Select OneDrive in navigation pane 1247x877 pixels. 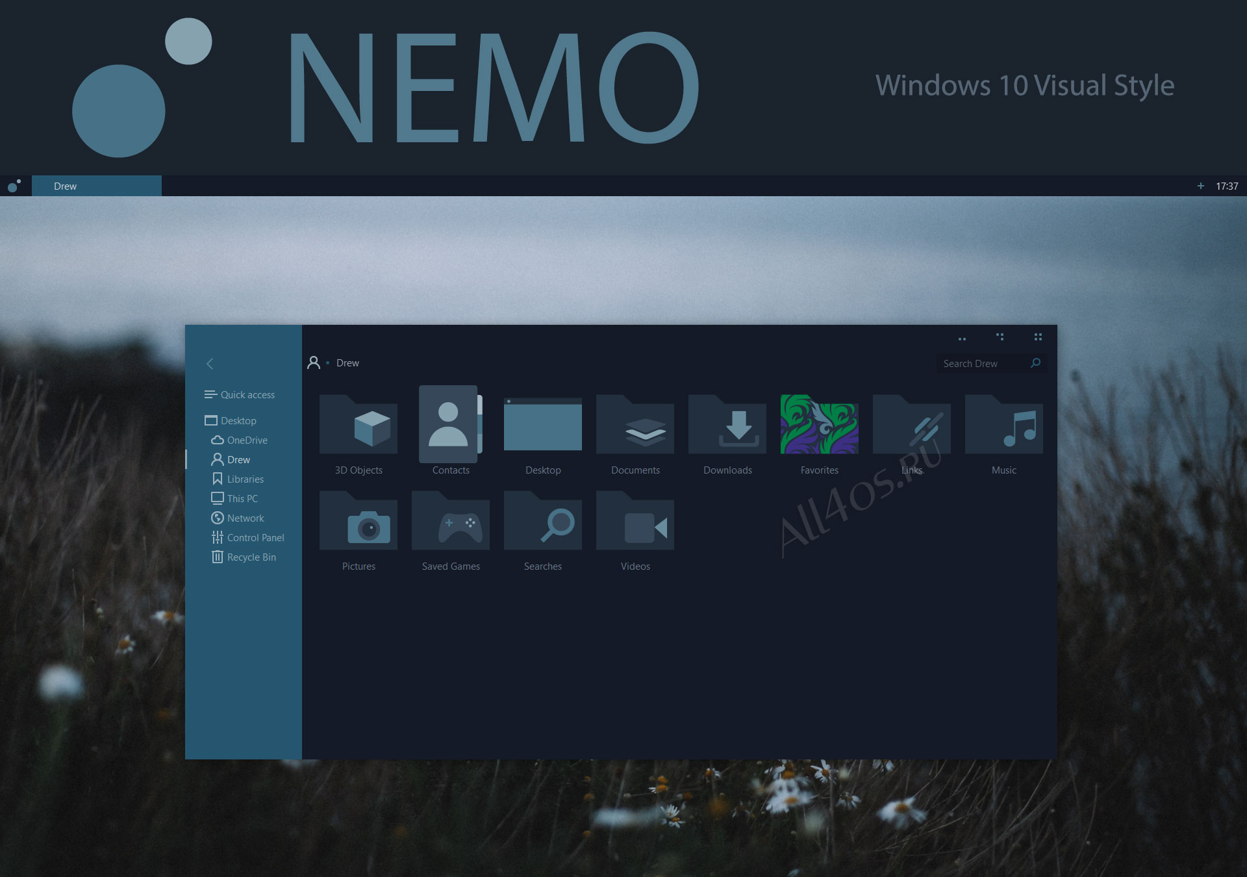[x=240, y=440]
